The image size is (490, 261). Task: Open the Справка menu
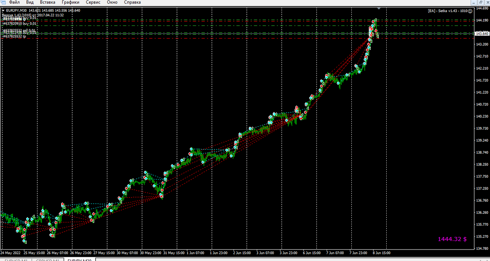pos(132,2)
